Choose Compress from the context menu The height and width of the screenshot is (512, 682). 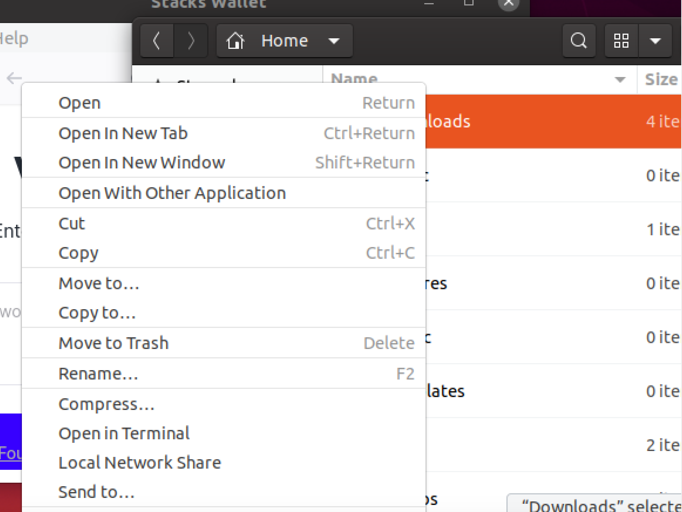(106, 404)
